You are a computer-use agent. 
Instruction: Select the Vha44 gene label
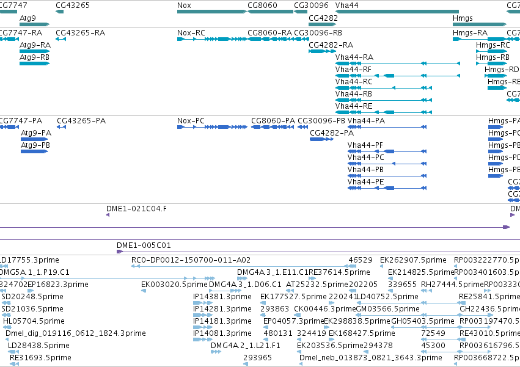click(x=347, y=5)
